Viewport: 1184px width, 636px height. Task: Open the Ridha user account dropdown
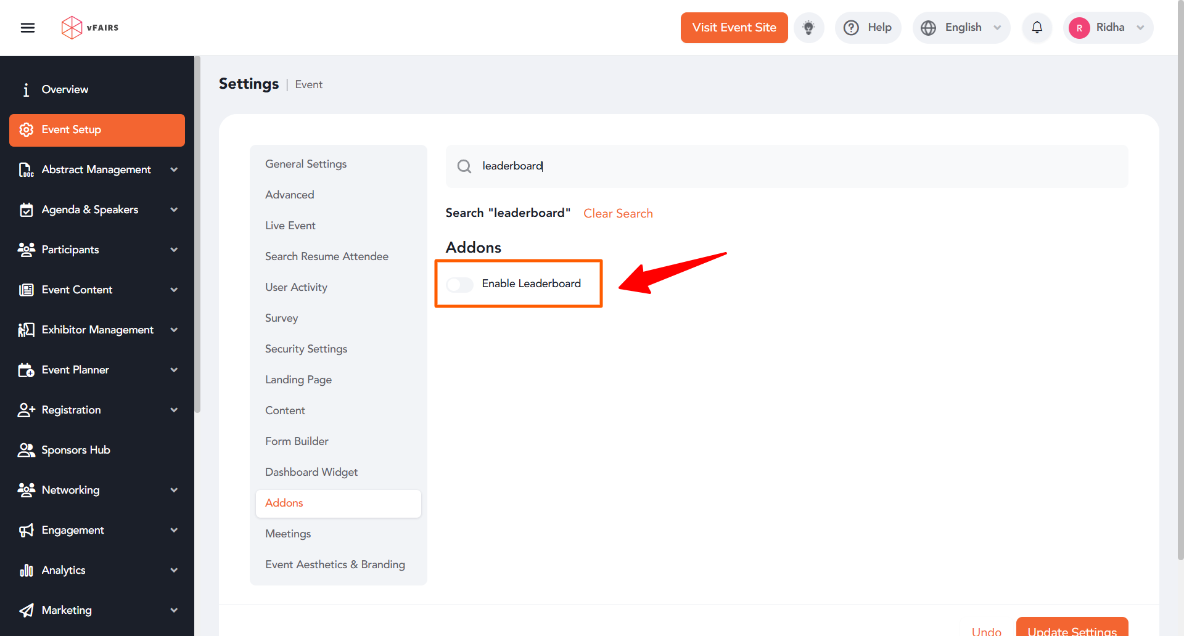pyautogui.click(x=1108, y=28)
